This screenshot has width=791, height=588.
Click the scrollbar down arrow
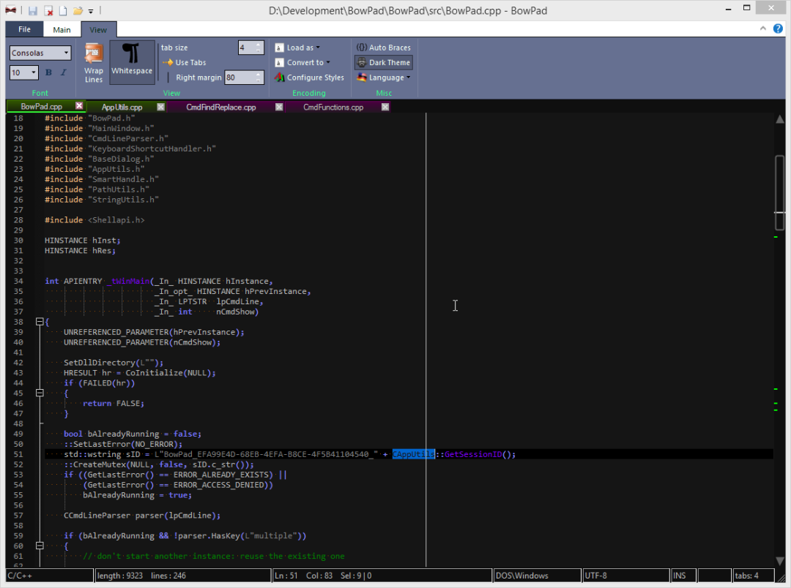pos(779,561)
